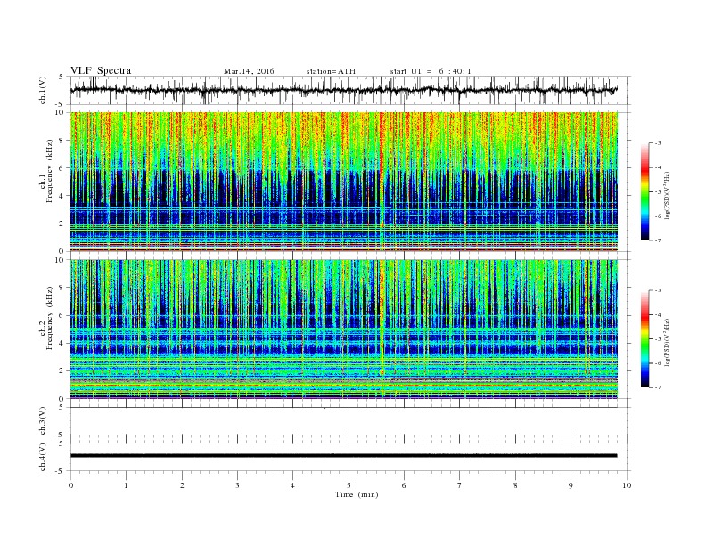
Task: Click time axis tick label "7"
Action: click(x=460, y=485)
